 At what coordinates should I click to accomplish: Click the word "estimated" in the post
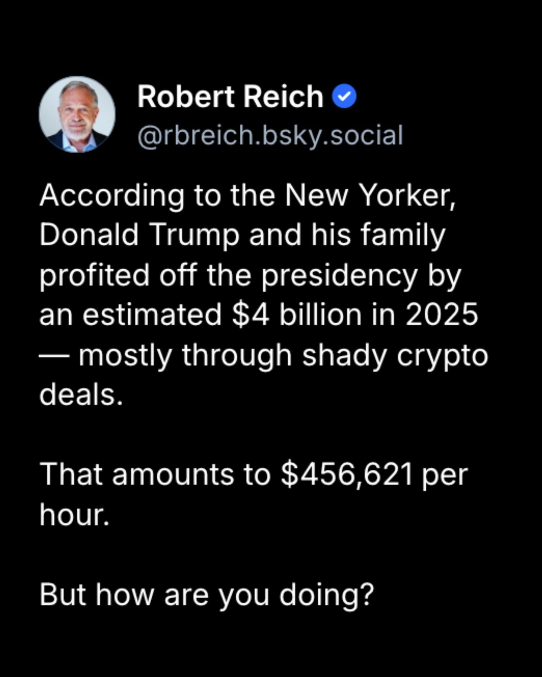tap(152, 314)
